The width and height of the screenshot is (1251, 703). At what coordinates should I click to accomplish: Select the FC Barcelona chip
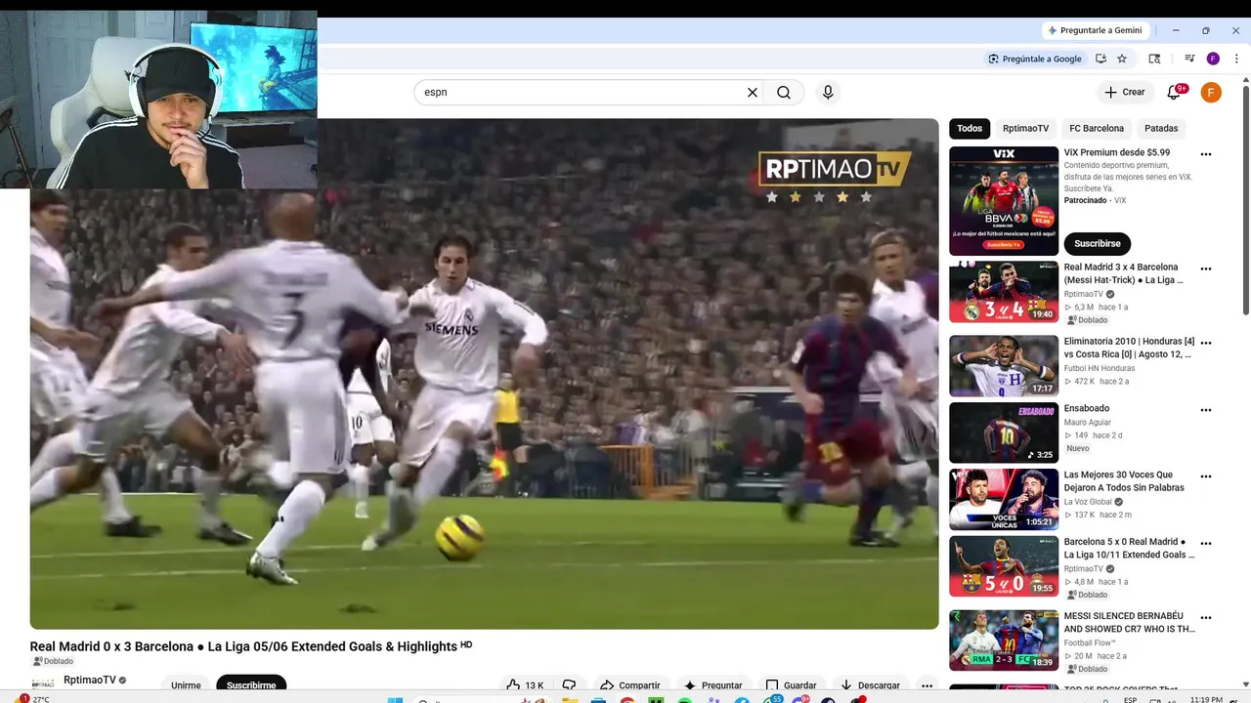tap(1097, 129)
